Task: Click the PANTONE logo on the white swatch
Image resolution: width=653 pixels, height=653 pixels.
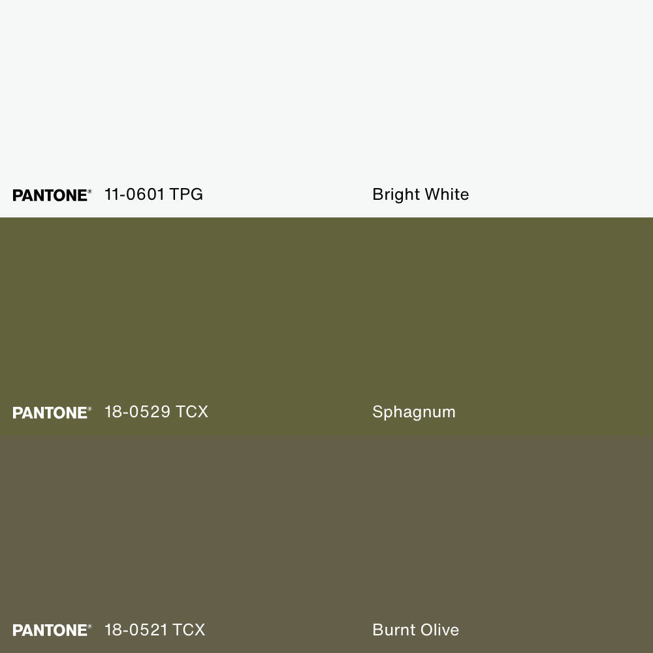Action: click(50, 195)
